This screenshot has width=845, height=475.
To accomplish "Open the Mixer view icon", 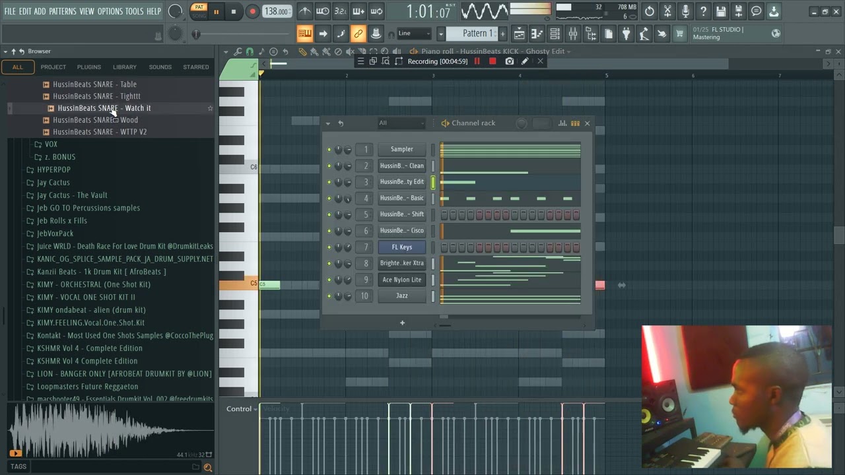I will [572, 34].
